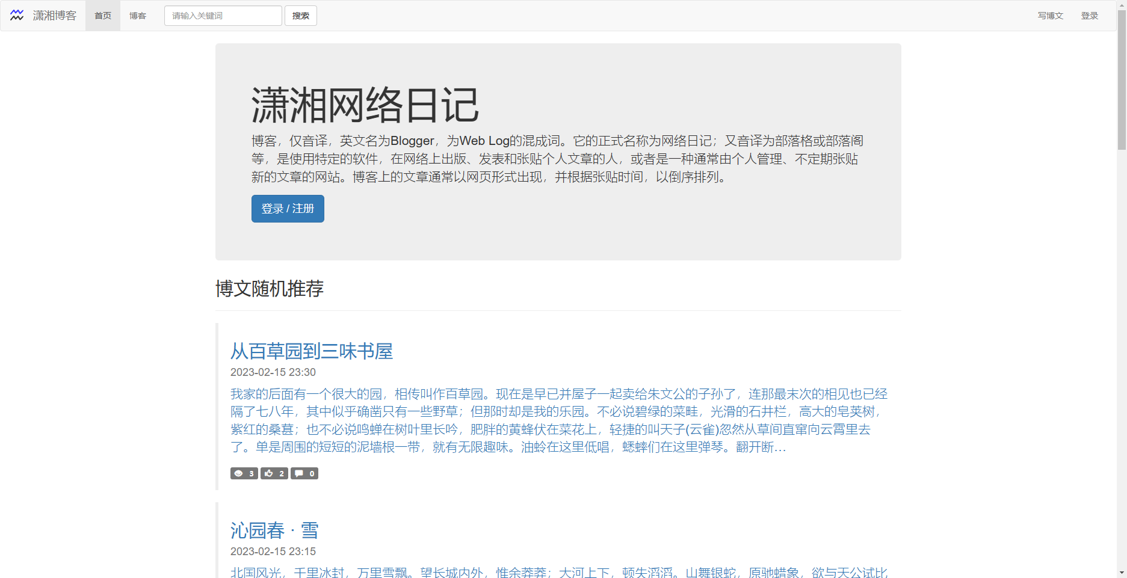
Task: Click the 博文随机推荐 section heading
Action: pyautogui.click(x=269, y=289)
